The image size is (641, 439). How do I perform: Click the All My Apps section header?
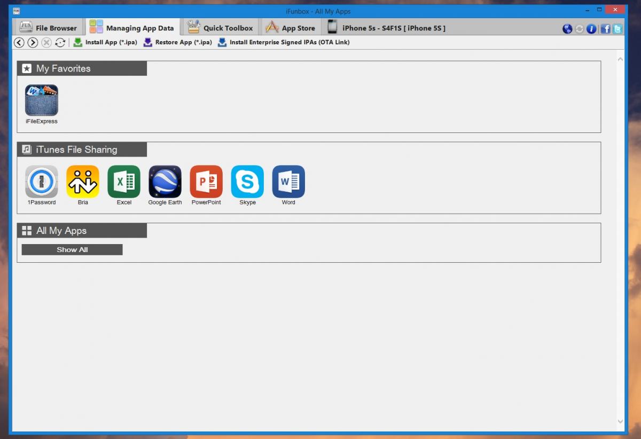(82, 231)
